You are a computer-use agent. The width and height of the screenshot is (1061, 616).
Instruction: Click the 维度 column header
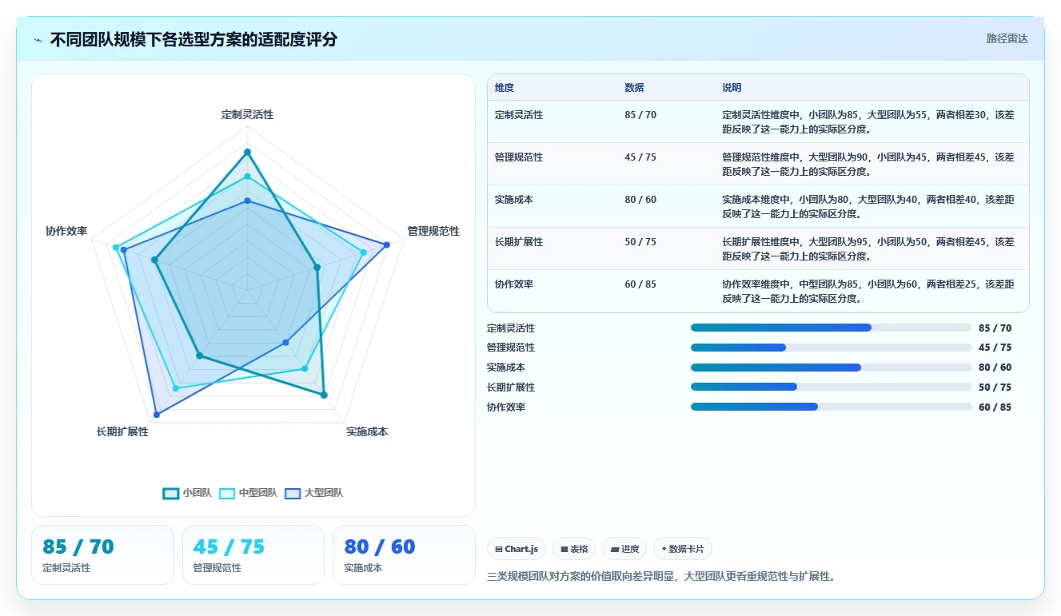coord(505,88)
